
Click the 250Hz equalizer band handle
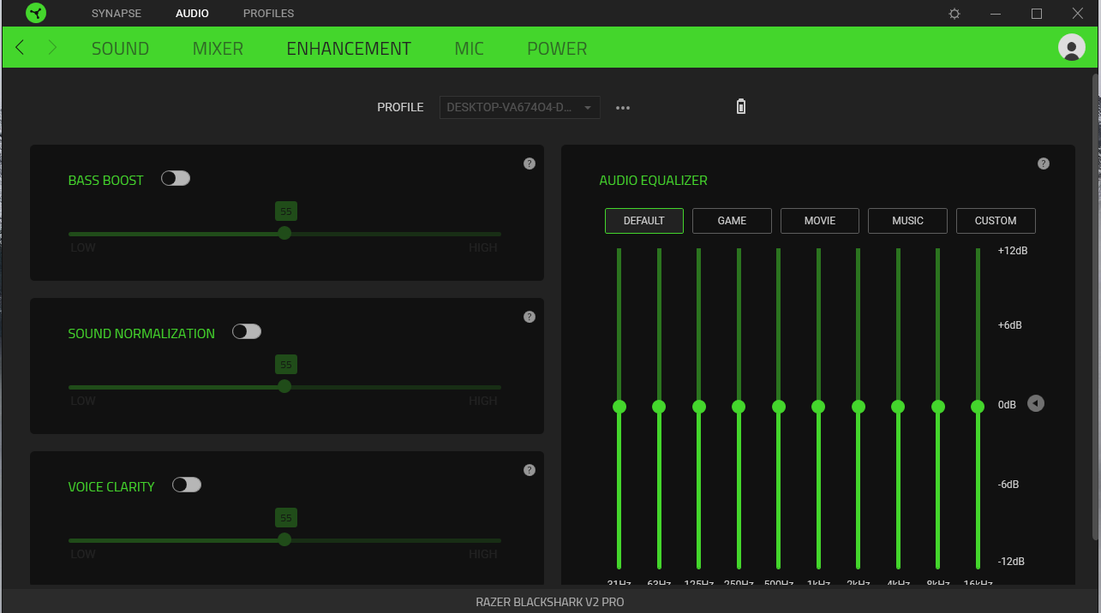[x=739, y=407]
